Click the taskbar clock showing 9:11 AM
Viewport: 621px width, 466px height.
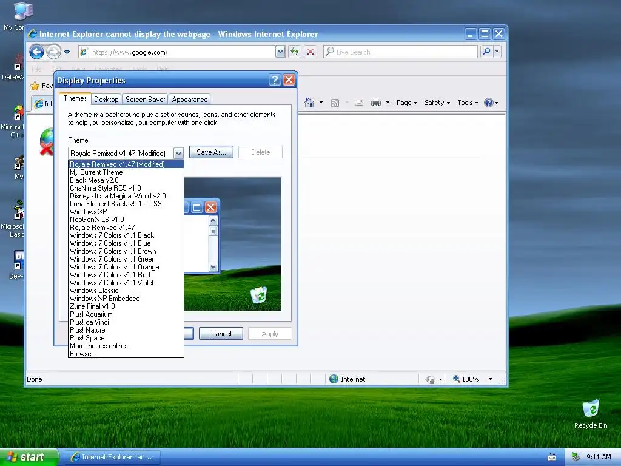click(x=599, y=457)
